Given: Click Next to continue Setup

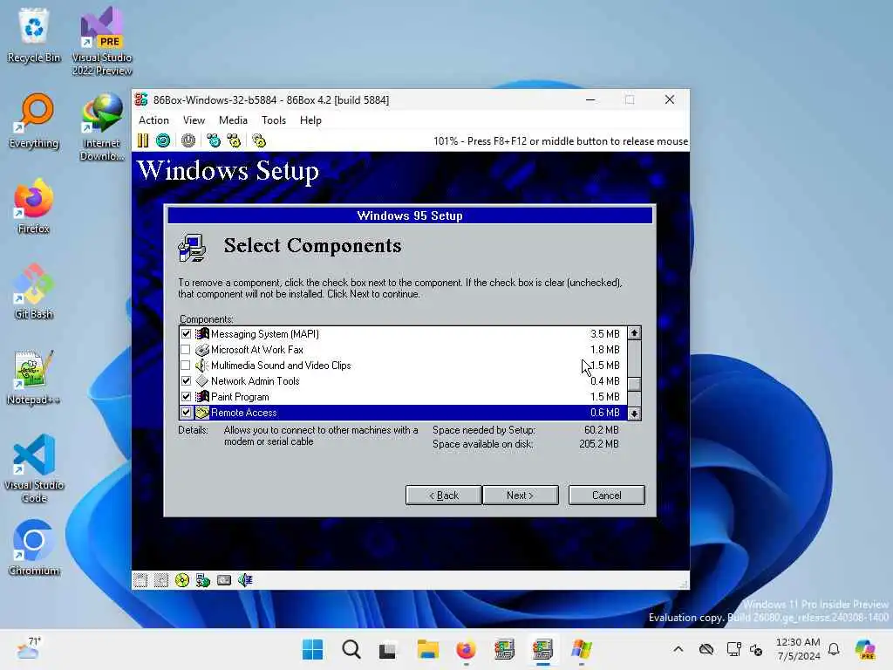Looking at the screenshot, I should pyautogui.click(x=520, y=496).
